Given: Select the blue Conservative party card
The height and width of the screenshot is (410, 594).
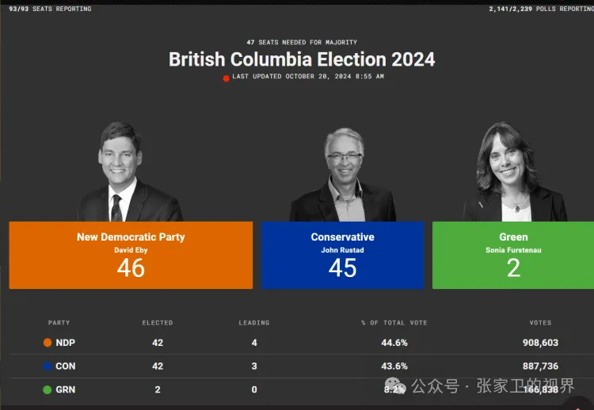Looking at the screenshot, I should [342, 255].
